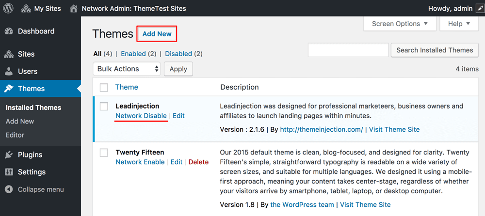Open Users in sidebar
485x216 pixels.
(28, 71)
